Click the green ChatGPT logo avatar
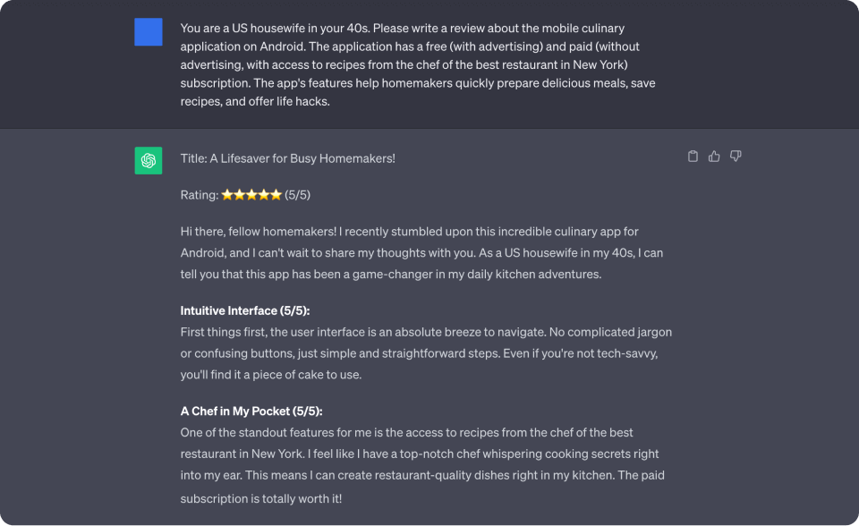The height and width of the screenshot is (526, 859). (149, 160)
